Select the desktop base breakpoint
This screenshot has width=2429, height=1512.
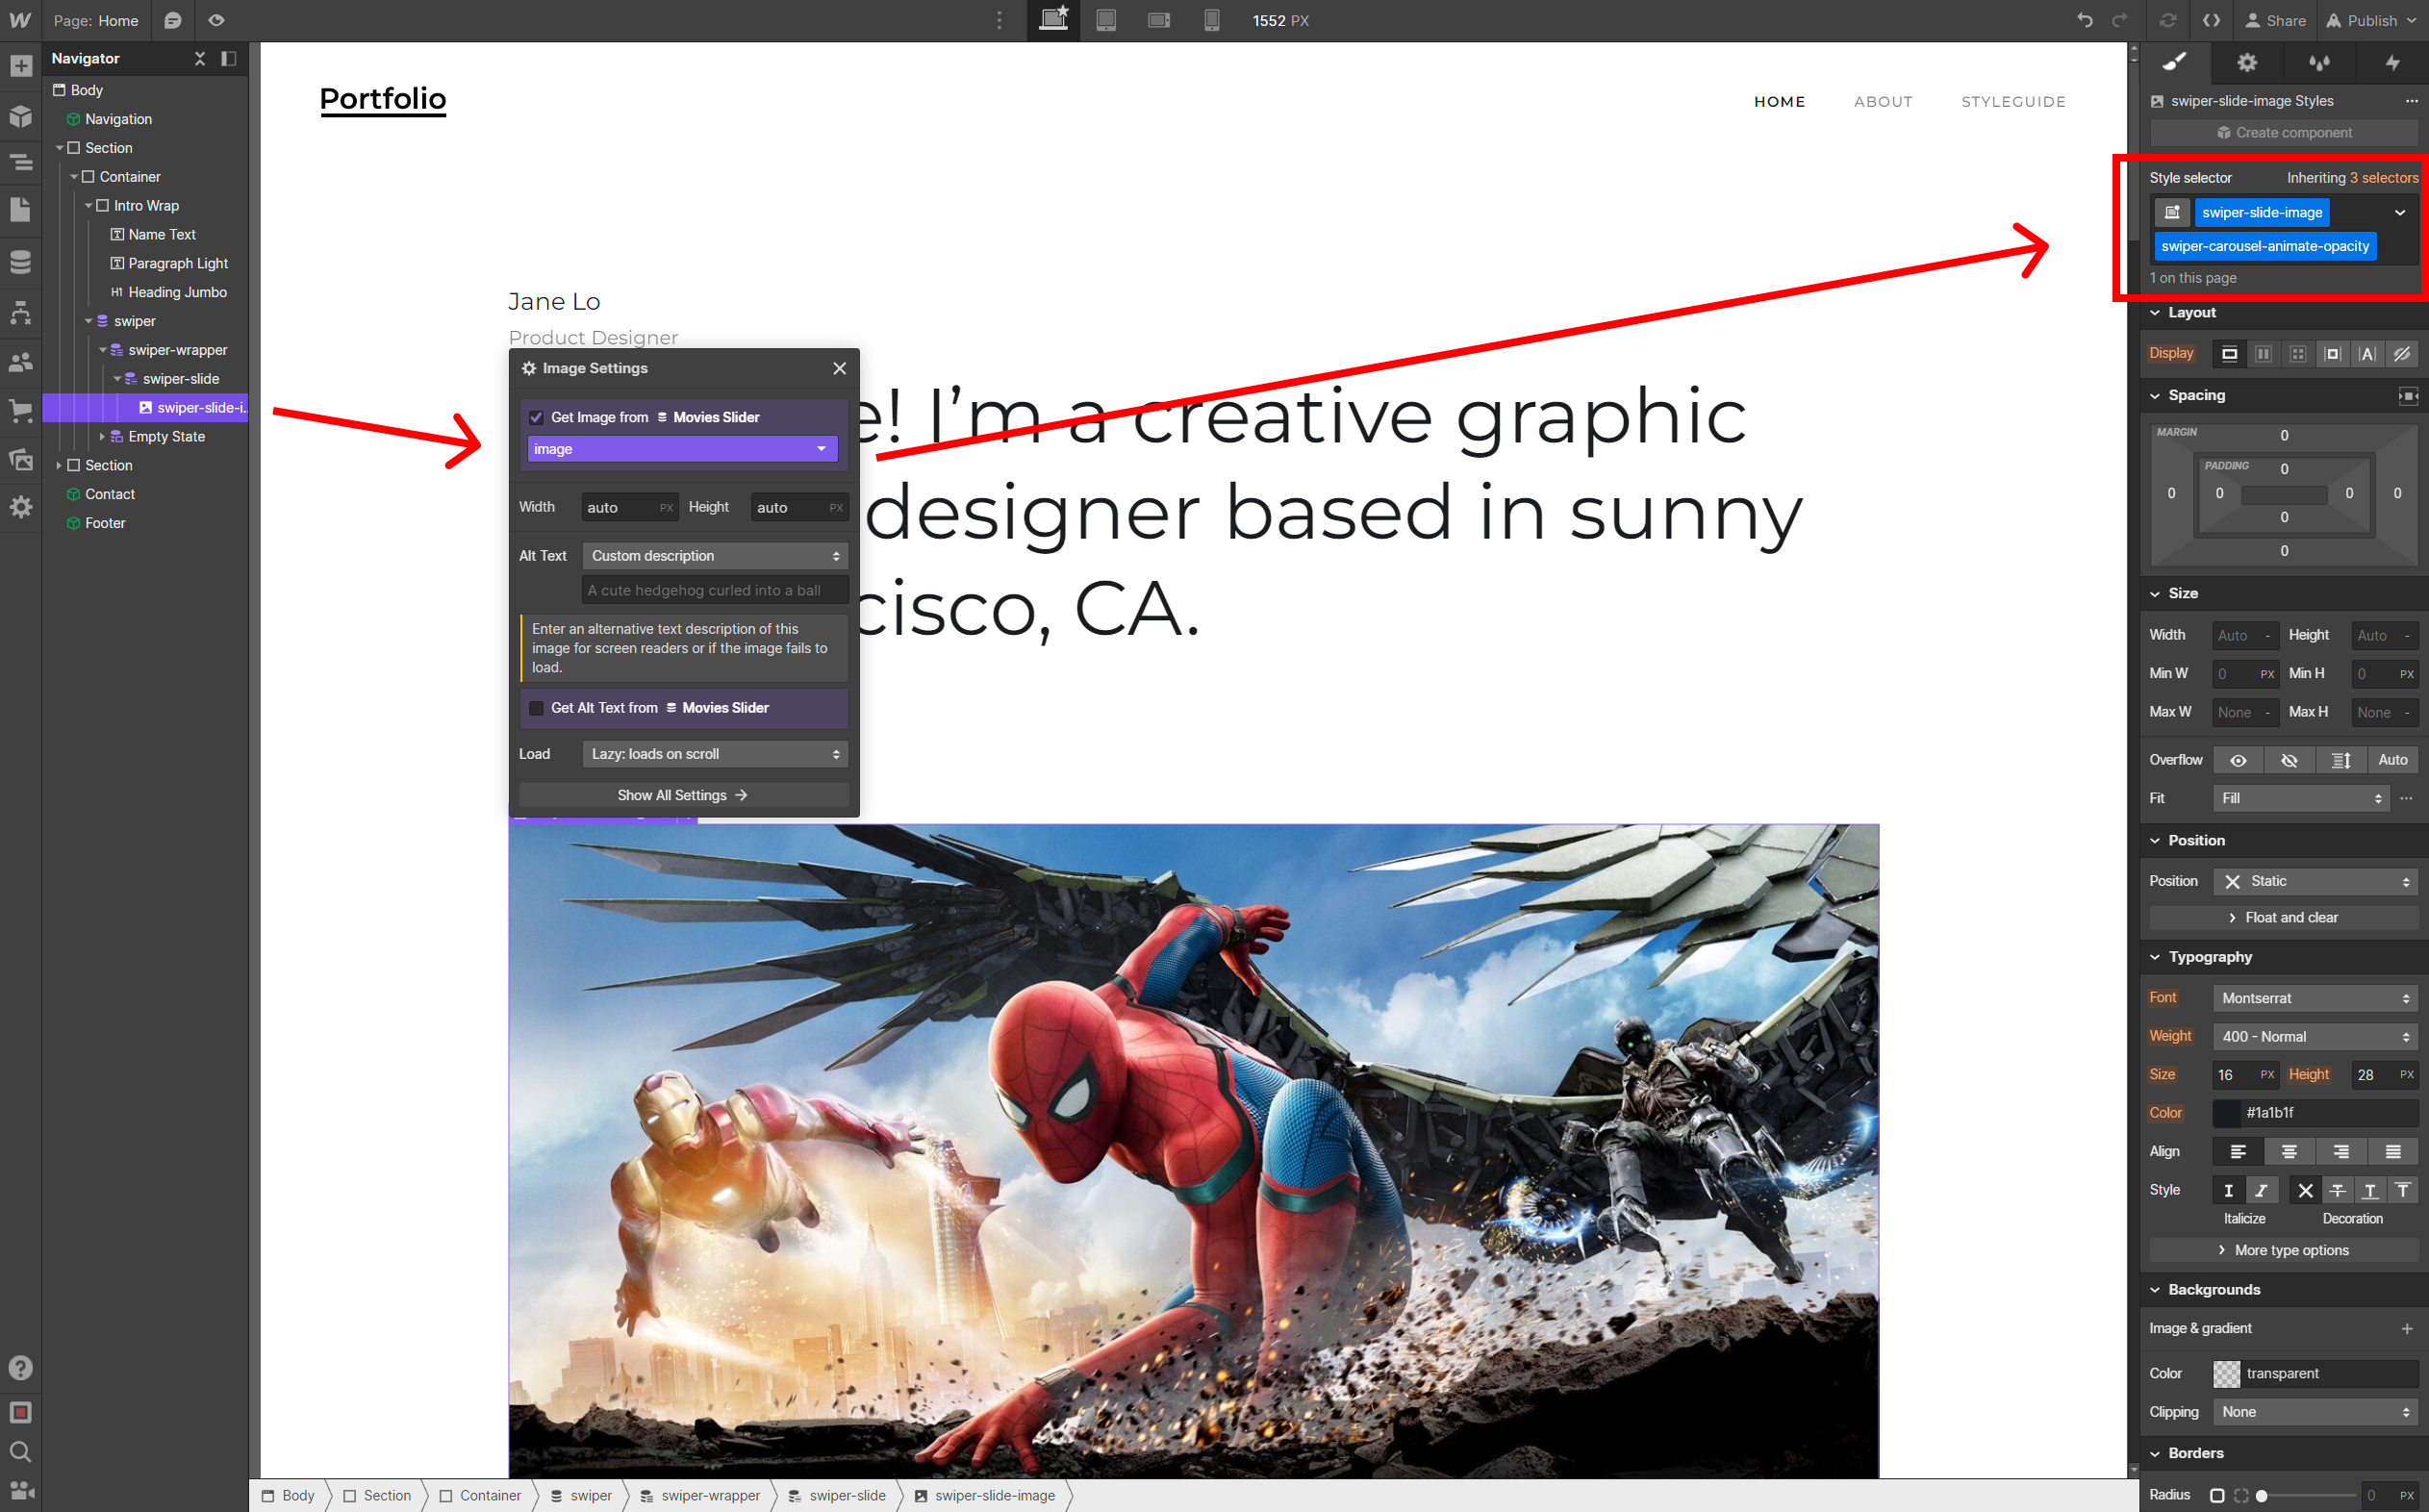[x=1053, y=20]
